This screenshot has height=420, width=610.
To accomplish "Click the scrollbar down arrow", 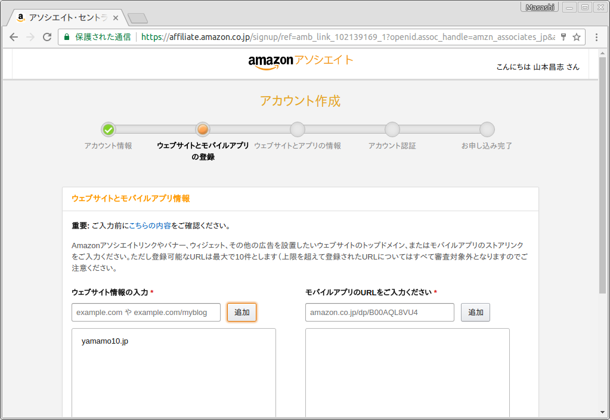I will [602, 412].
